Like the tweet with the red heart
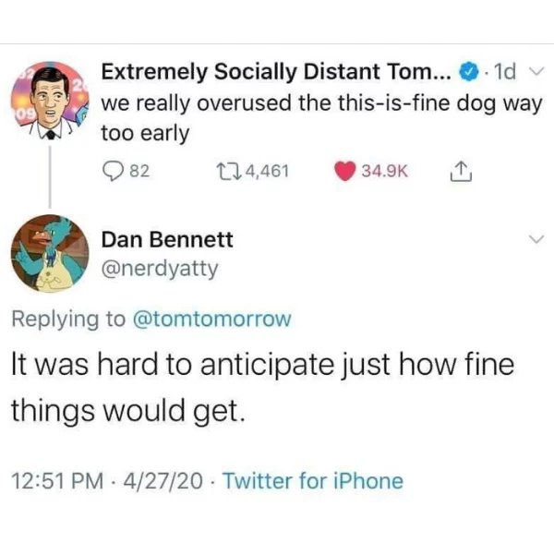 (x=344, y=172)
